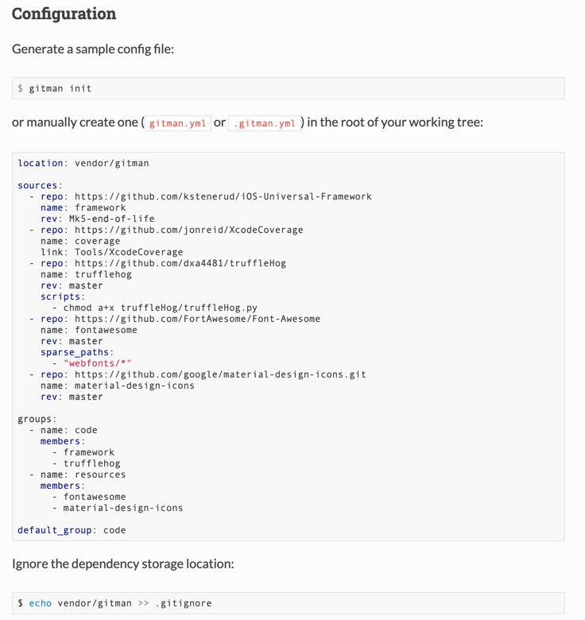Screen dimensions: 585x620
Task: Click the "location: vendor/gitman" line
Action: (x=83, y=163)
